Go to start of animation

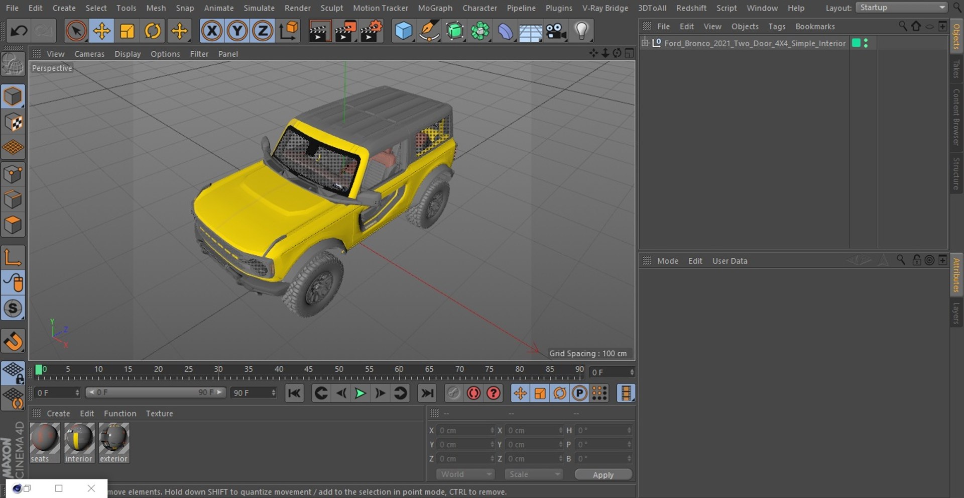pos(294,393)
